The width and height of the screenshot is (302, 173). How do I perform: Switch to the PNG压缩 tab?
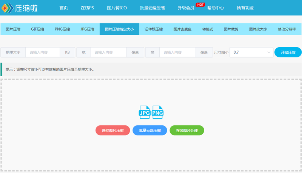(x=62, y=29)
